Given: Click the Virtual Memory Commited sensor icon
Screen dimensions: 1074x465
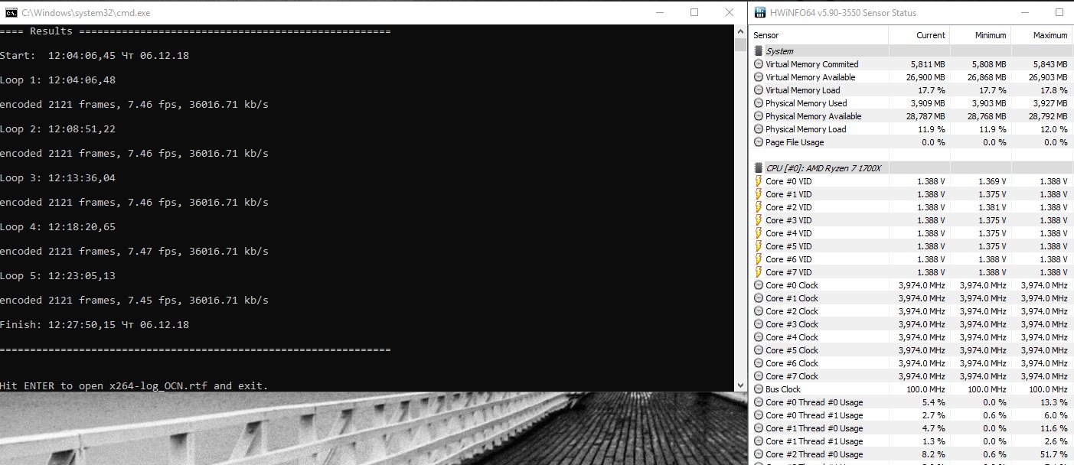Looking at the screenshot, I should 759,64.
